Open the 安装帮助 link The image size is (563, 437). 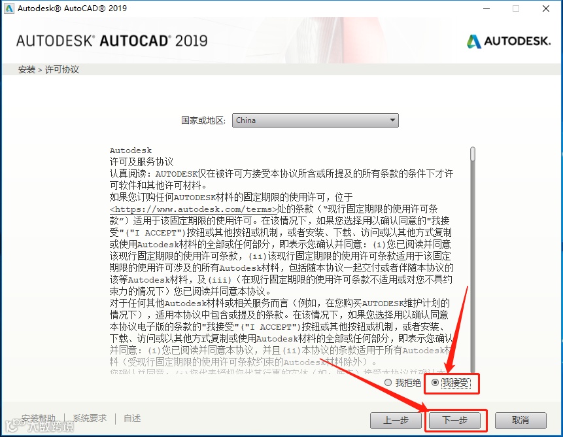pos(39,418)
